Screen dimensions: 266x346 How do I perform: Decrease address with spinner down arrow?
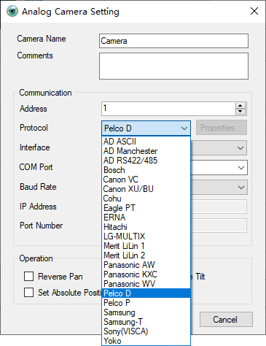click(x=240, y=112)
